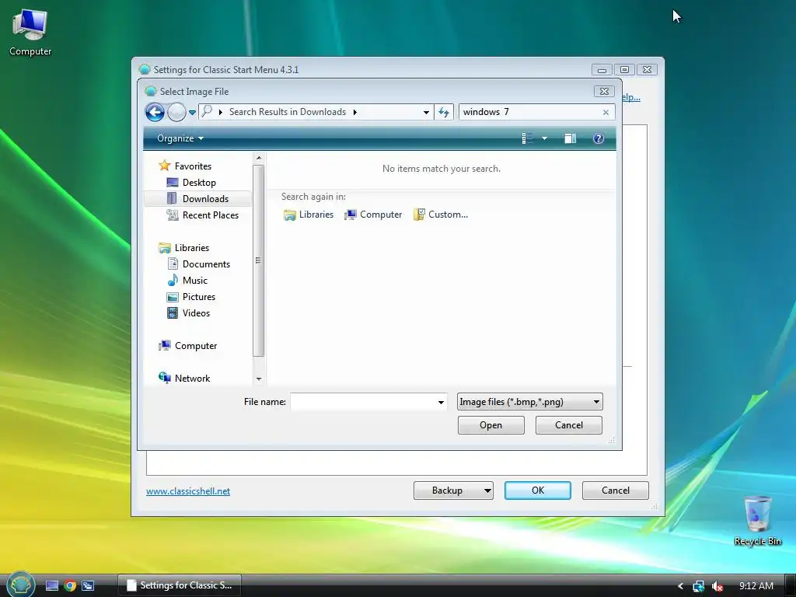
Task: Click the Backup button in Settings window
Action: 453,491
